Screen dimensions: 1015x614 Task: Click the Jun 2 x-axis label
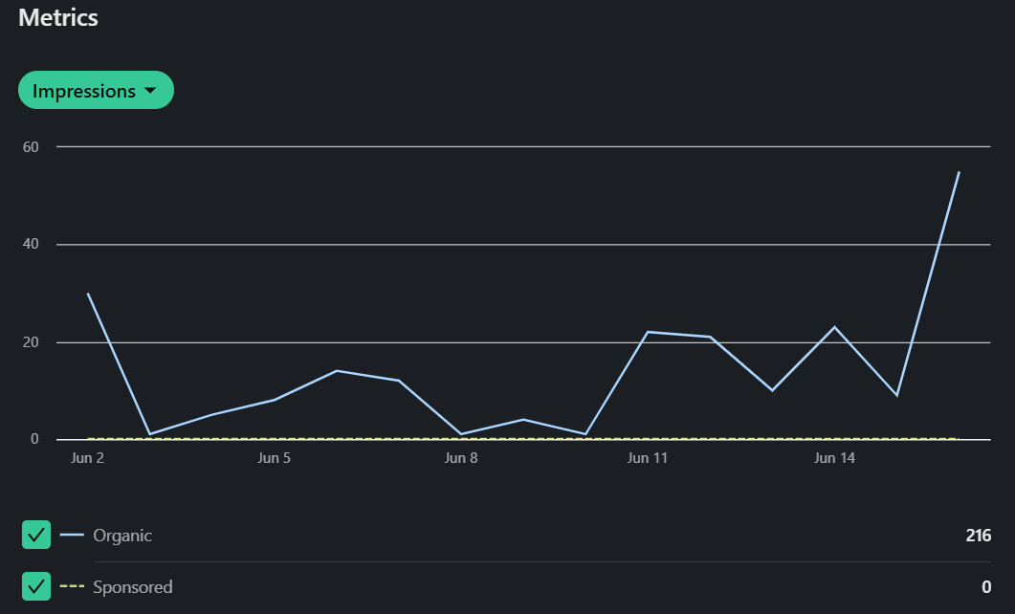point(88,458)
